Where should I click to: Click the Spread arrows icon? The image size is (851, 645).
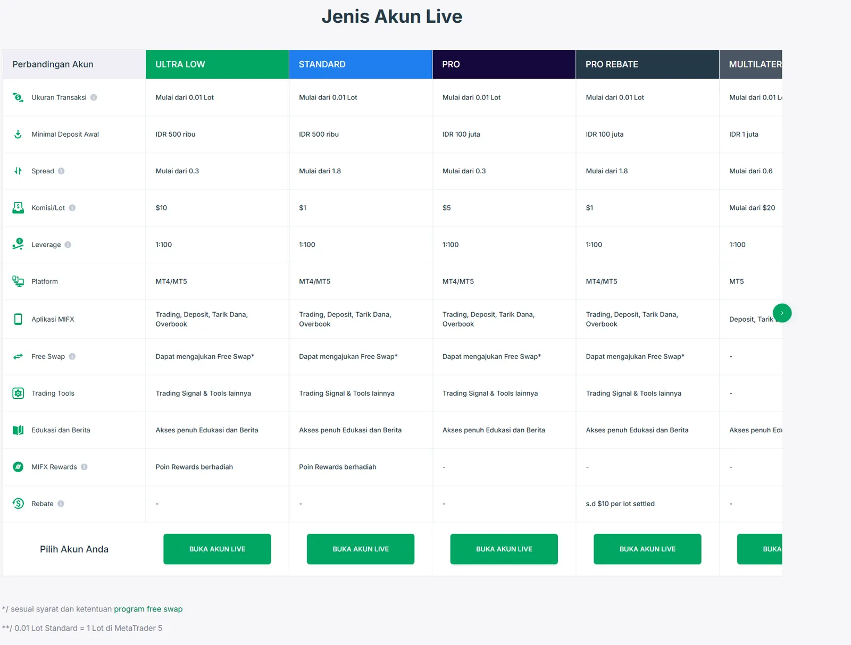18,171
